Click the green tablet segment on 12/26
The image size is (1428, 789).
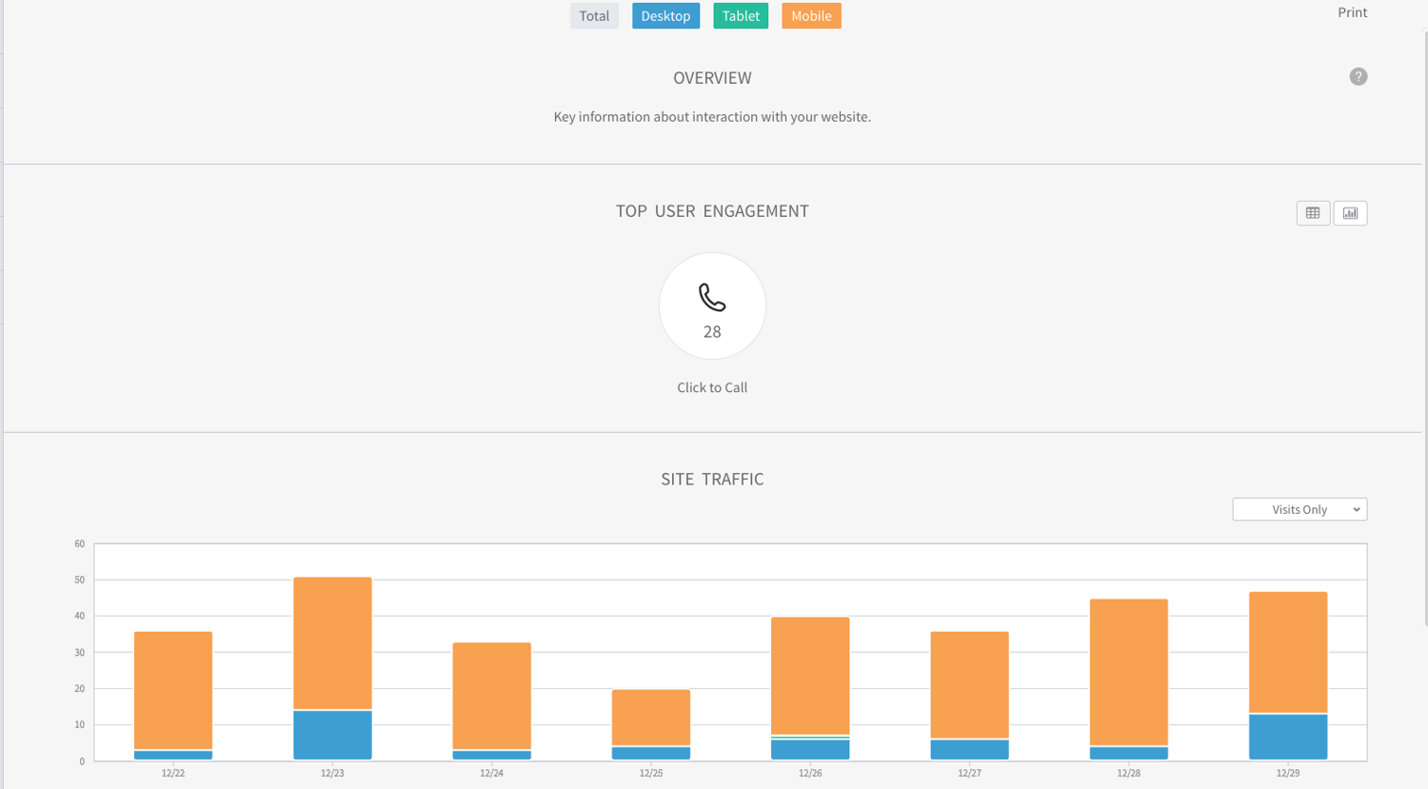[x=810, y=738]
